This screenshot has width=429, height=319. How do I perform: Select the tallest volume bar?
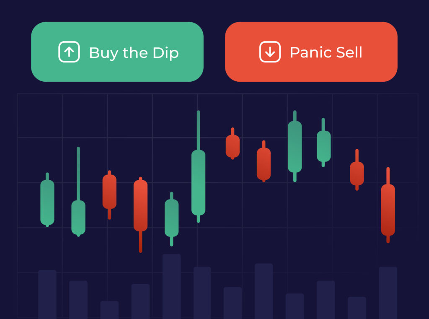171,286
